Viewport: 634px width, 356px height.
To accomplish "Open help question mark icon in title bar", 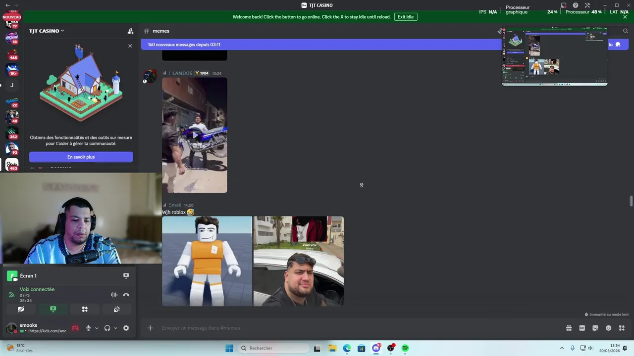I will [576, 5].
